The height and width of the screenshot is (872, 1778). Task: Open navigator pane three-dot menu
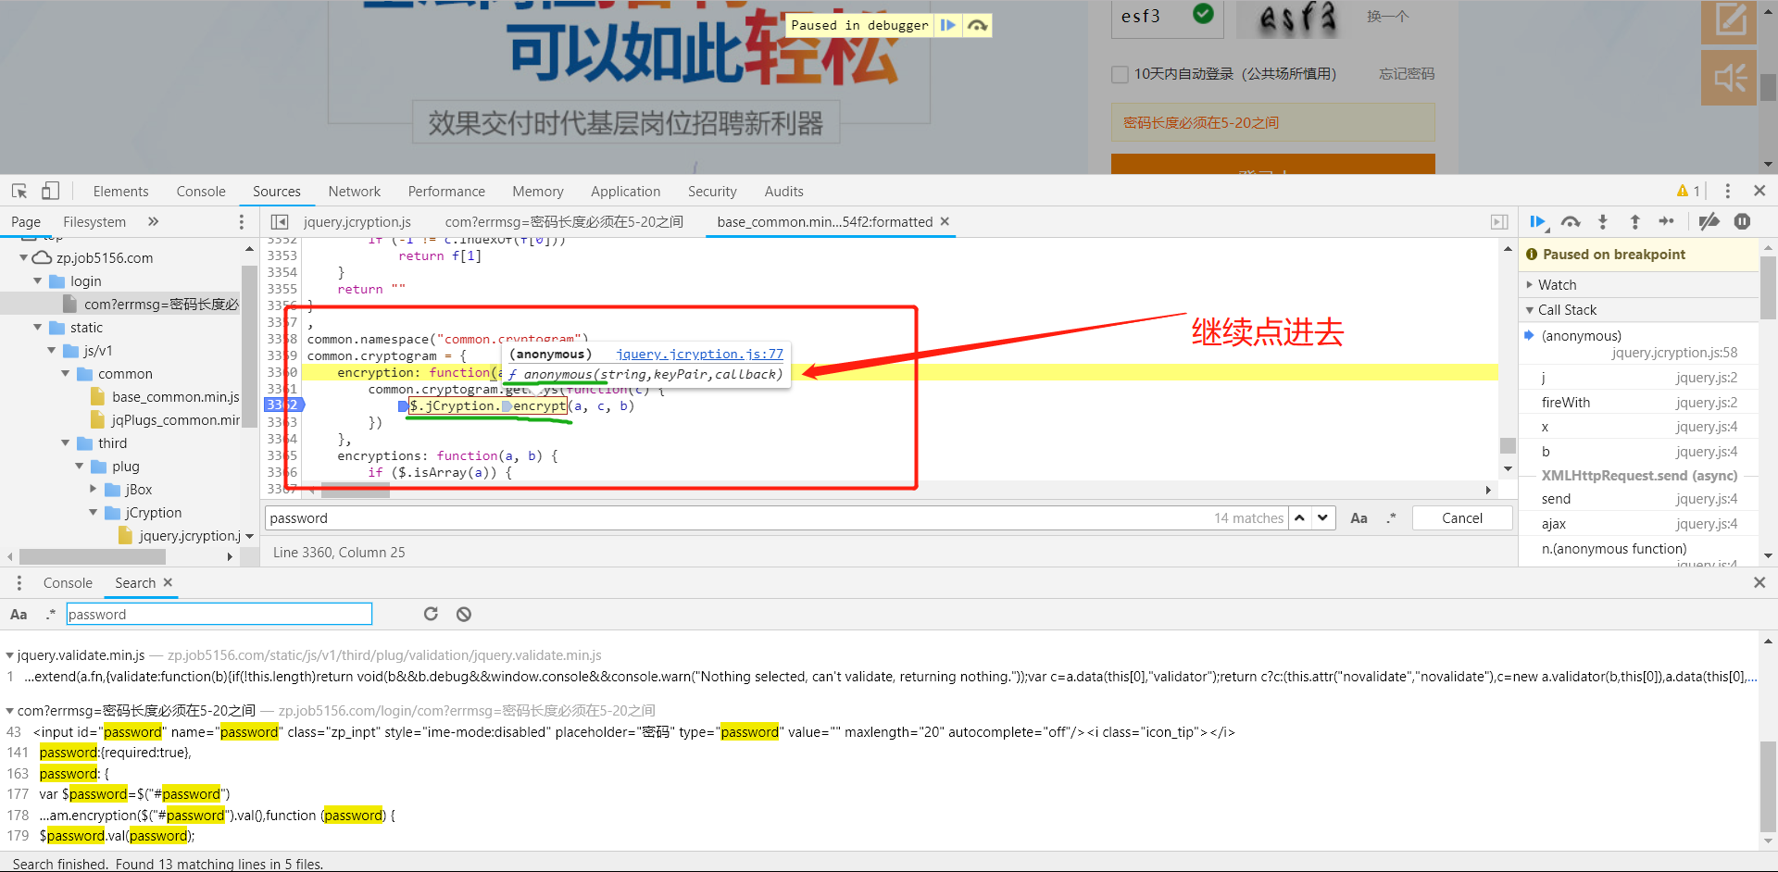(242, 222)
